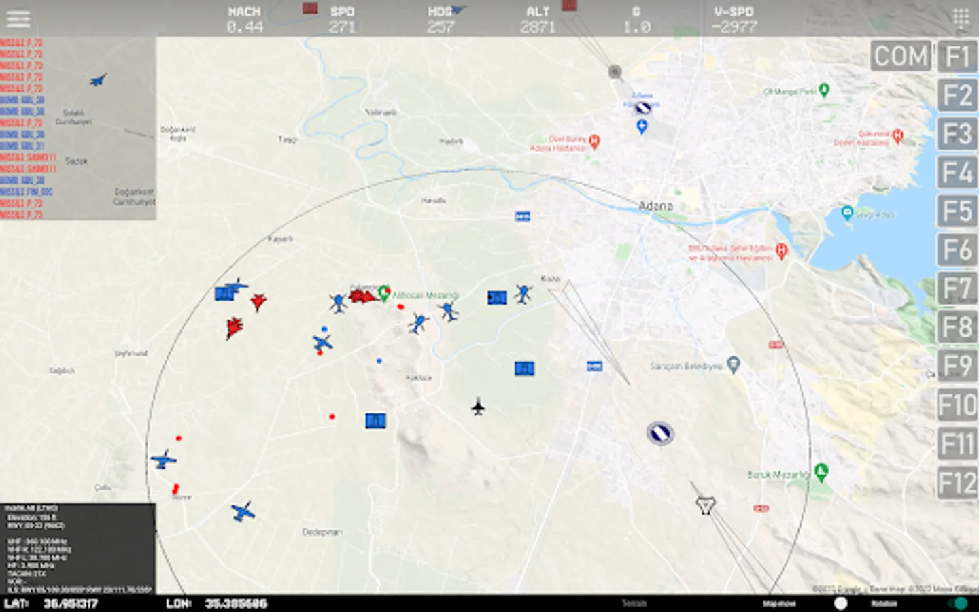
Task: Click the G 1.0 readout
Action: (636, 20)
